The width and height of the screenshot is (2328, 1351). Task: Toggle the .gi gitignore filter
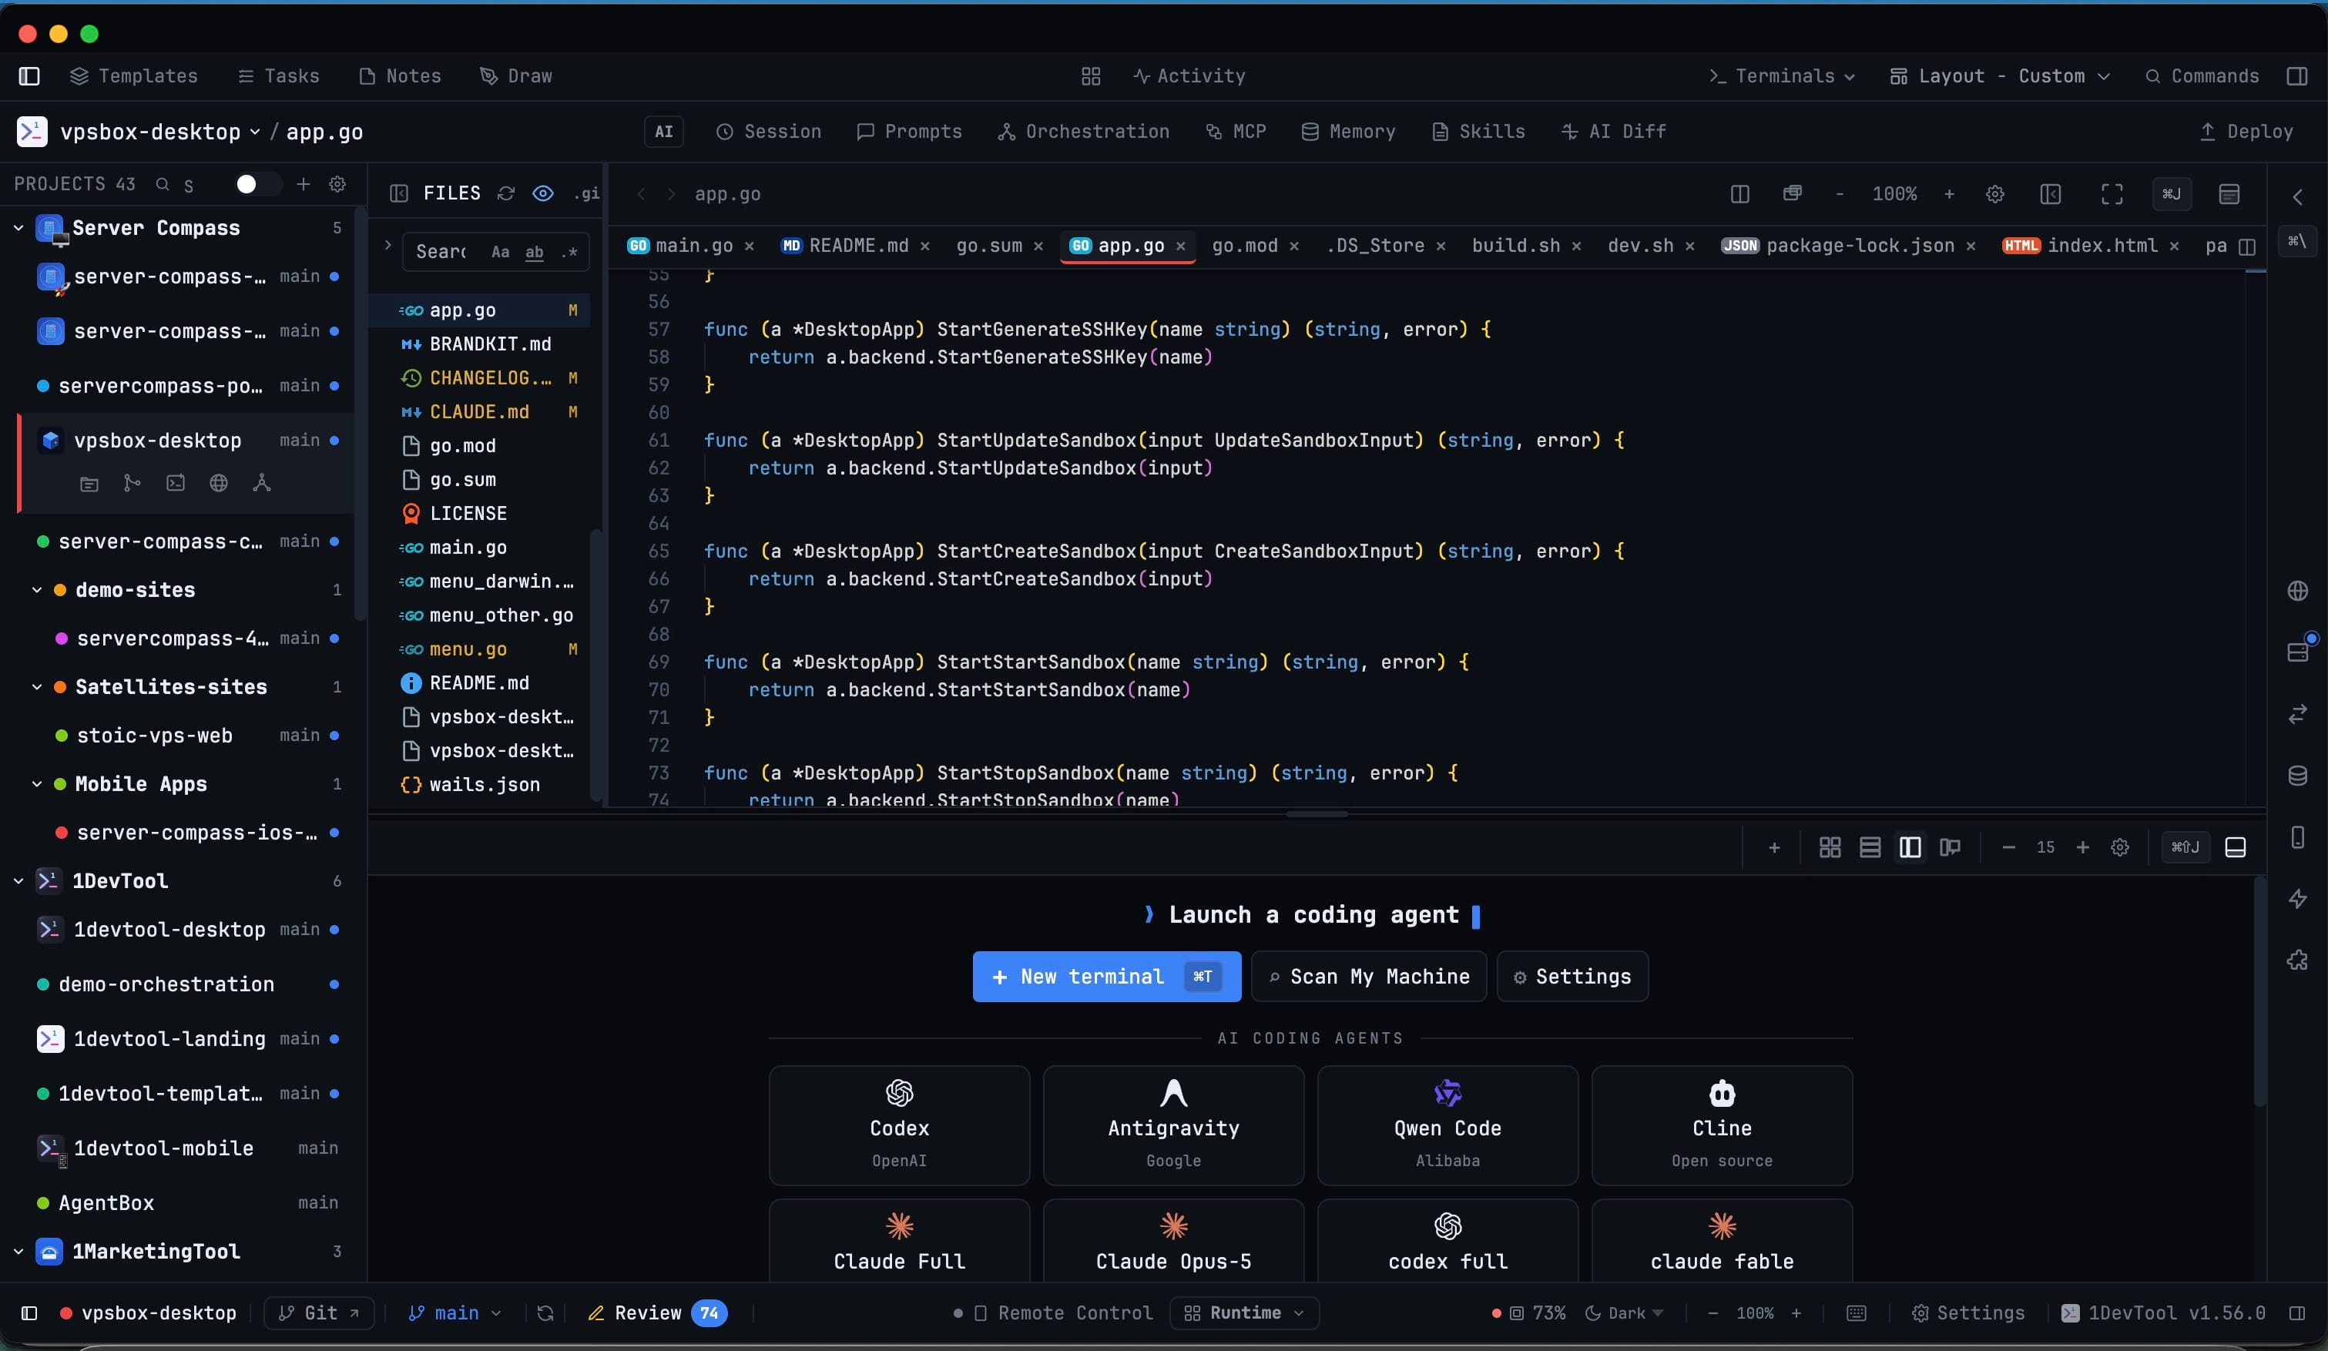pyautogui.click(x=585, y=193)
